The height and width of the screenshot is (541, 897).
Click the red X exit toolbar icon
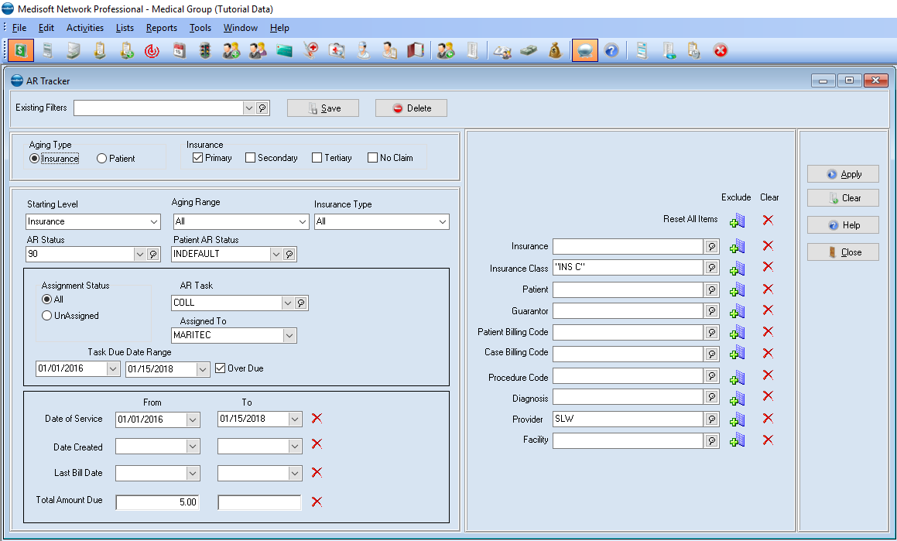click(x=721, y=51)
